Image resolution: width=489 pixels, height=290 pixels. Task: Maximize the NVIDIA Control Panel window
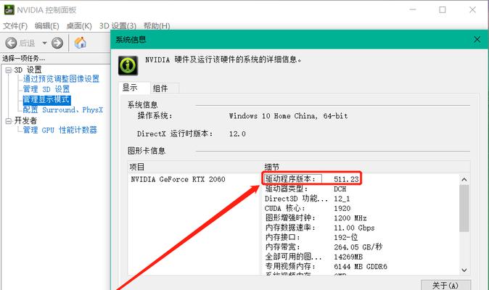click(x=443, y=9)
